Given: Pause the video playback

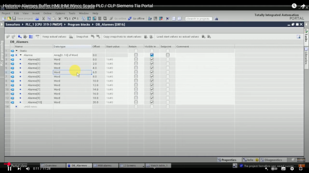Looking at the screenshot, I should (x=9, y=169).
